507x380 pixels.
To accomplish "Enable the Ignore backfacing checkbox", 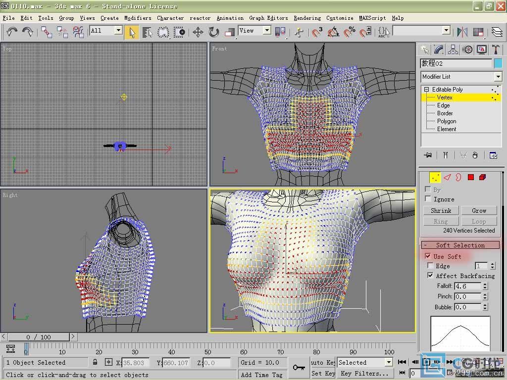I will (x=428, y=198).
